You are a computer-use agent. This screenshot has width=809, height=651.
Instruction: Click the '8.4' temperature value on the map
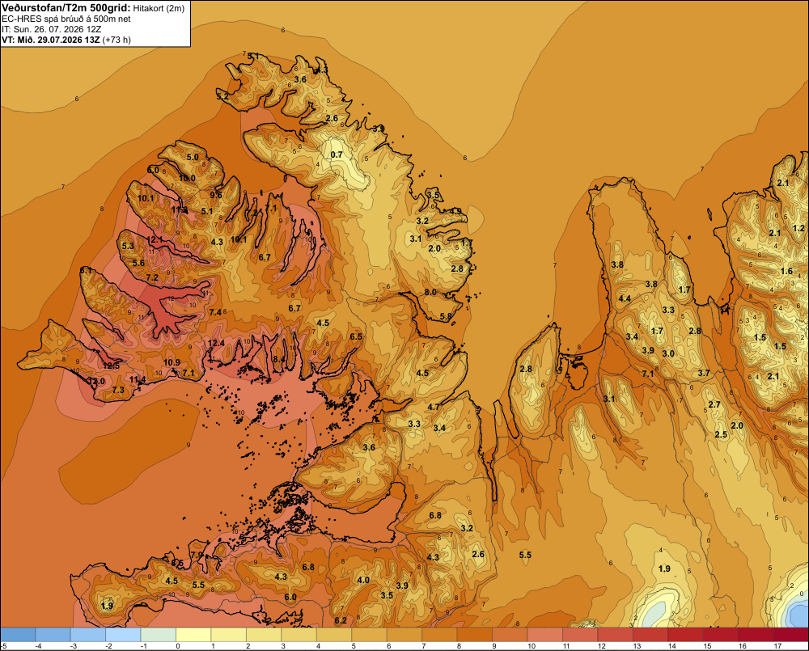point(279,359)
